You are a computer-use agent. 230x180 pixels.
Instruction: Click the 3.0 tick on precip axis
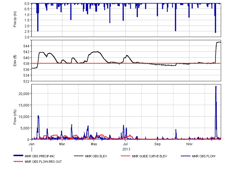pos(27,37)
